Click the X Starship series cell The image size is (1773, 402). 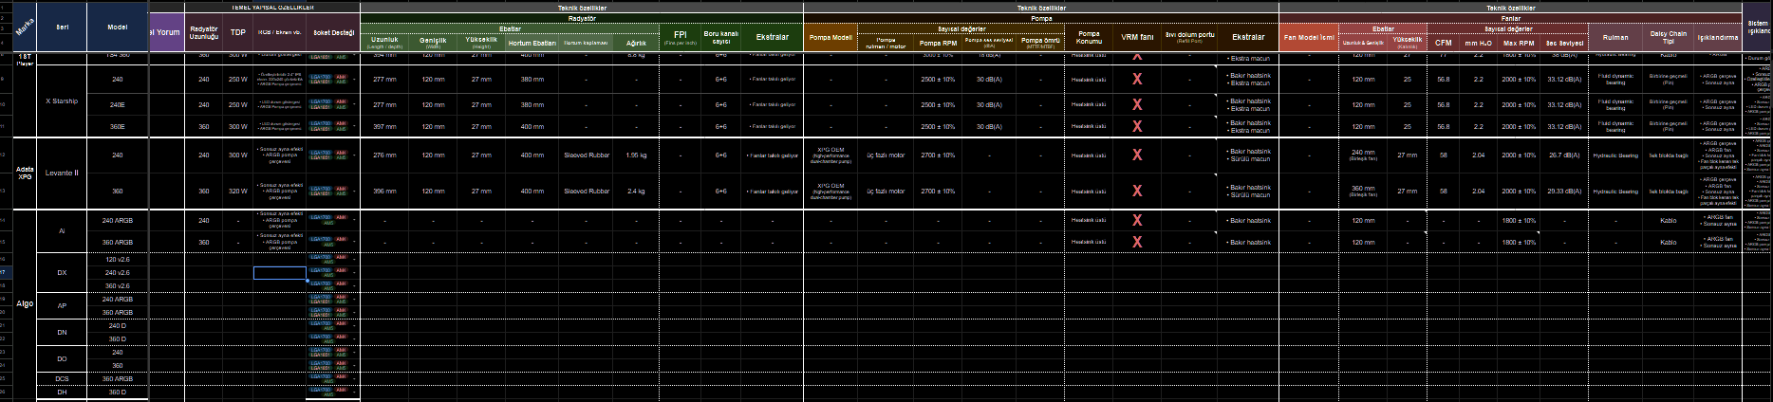click(63, 100)
